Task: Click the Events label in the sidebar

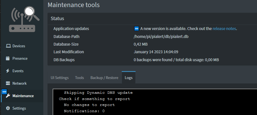Action: click(18, 71)
